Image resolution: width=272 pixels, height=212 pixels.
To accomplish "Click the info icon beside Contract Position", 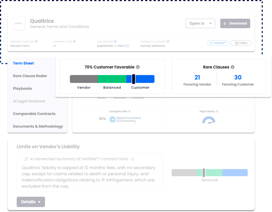I will pos(36,41).
